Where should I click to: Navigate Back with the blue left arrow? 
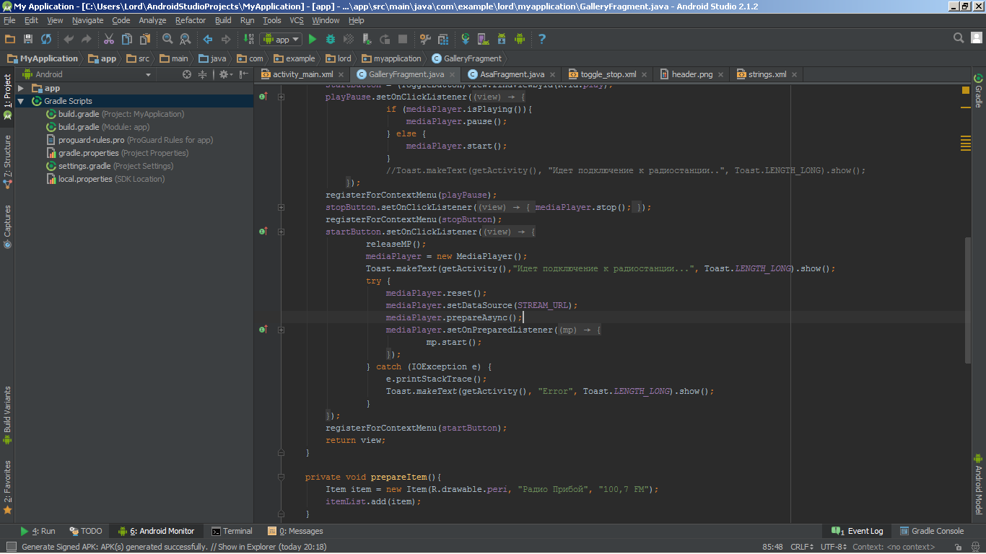pos(208,39)
